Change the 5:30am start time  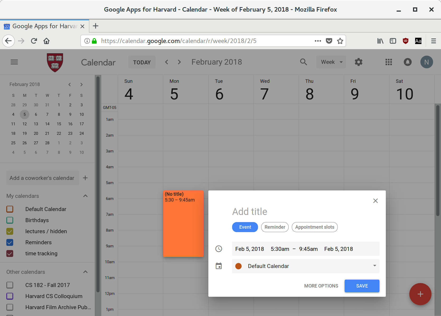(280, 249)
